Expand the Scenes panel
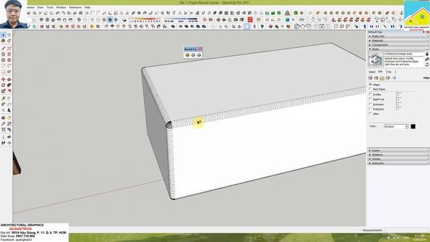Image resolution: width=430 pixels, height=242 pixels. [x=398, y=159]
